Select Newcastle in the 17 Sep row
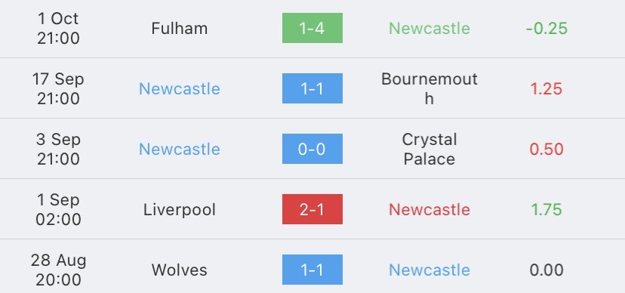 pyautogui.click(x=180, y=88)
